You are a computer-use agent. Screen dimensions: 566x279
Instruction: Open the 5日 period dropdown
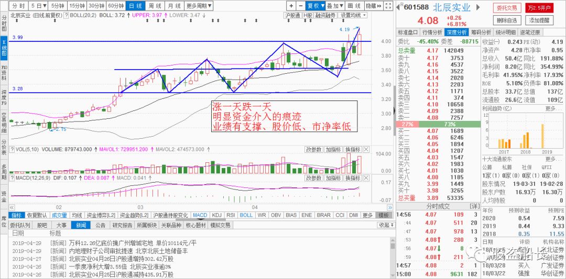pos(39,6)
